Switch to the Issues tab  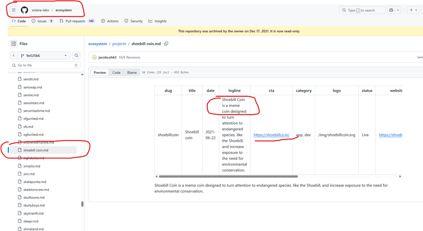pos(42,21)
